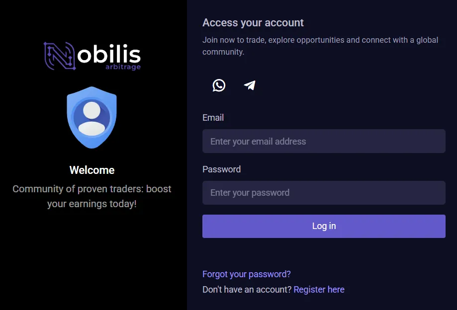Select the Enter your email address placeholder
Screen dimensions: 457x310
[257, 141]
